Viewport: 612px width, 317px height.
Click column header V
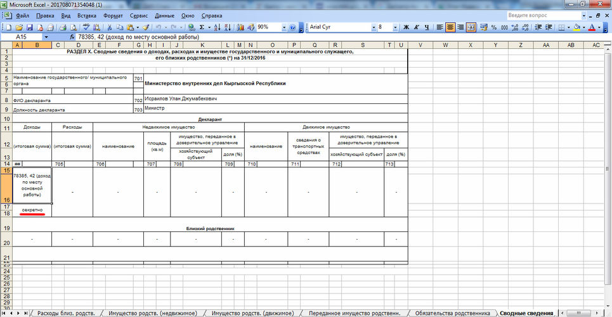(x=420, y=45)
